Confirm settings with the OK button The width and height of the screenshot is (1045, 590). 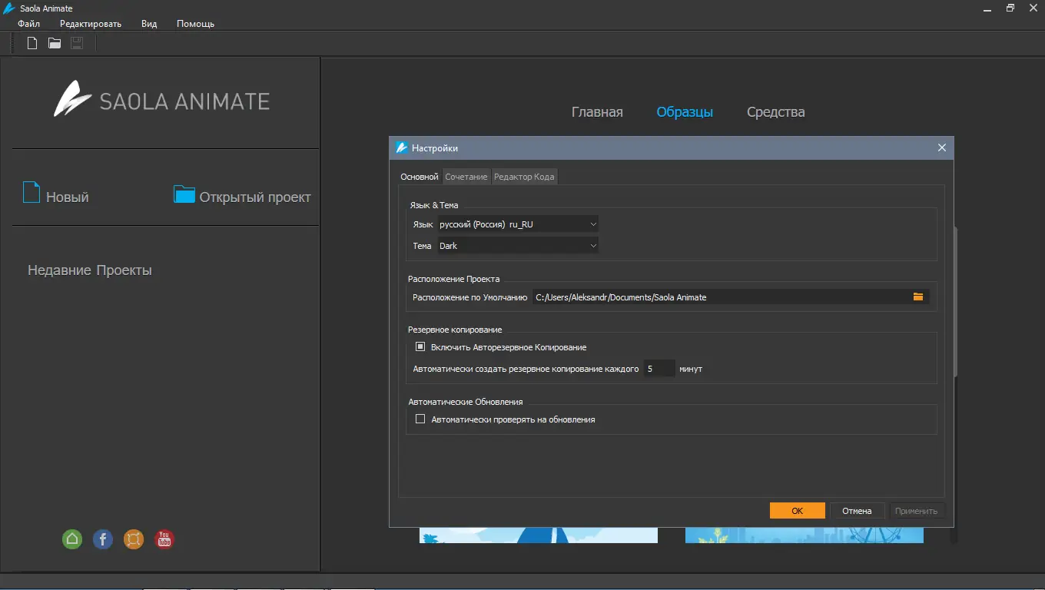coord(798,511)
